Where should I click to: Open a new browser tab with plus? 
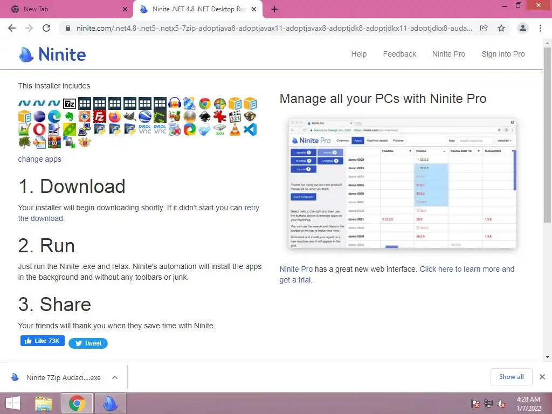pyautogui.click(x=274, y=10)
